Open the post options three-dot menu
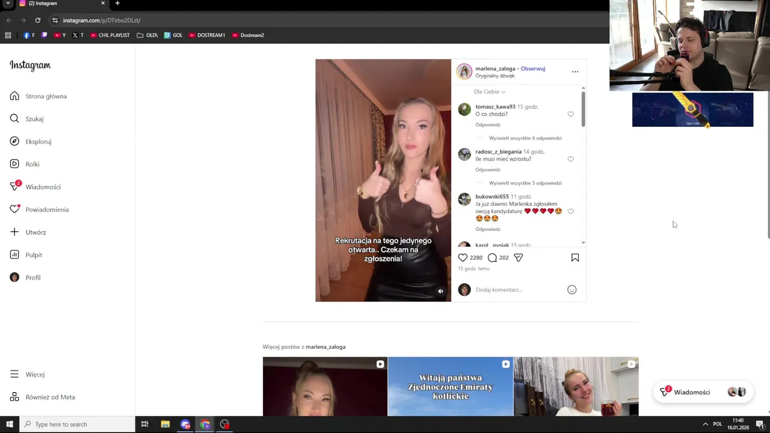770x433 pixels. pos(574,72)
